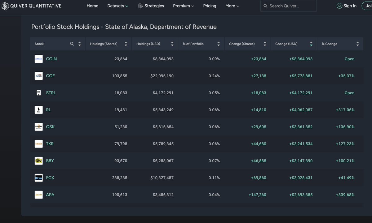372x223 pixels.
Task: Click the magnifier icon in search box
Action: click(x=265, y=6)
